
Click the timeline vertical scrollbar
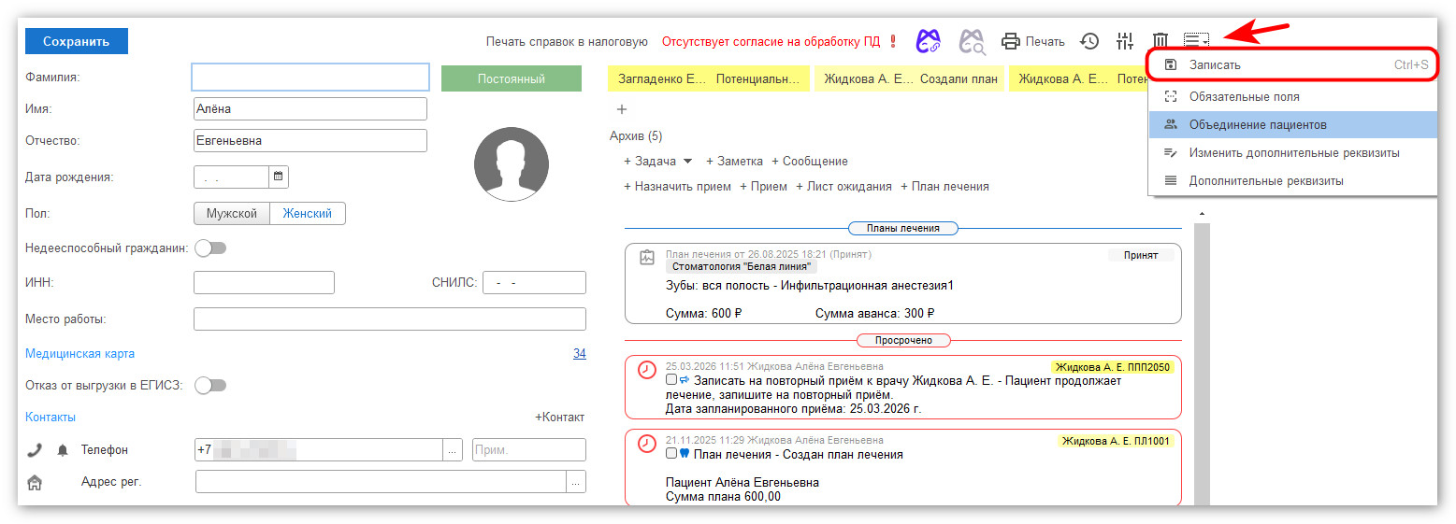[1202, 364]
